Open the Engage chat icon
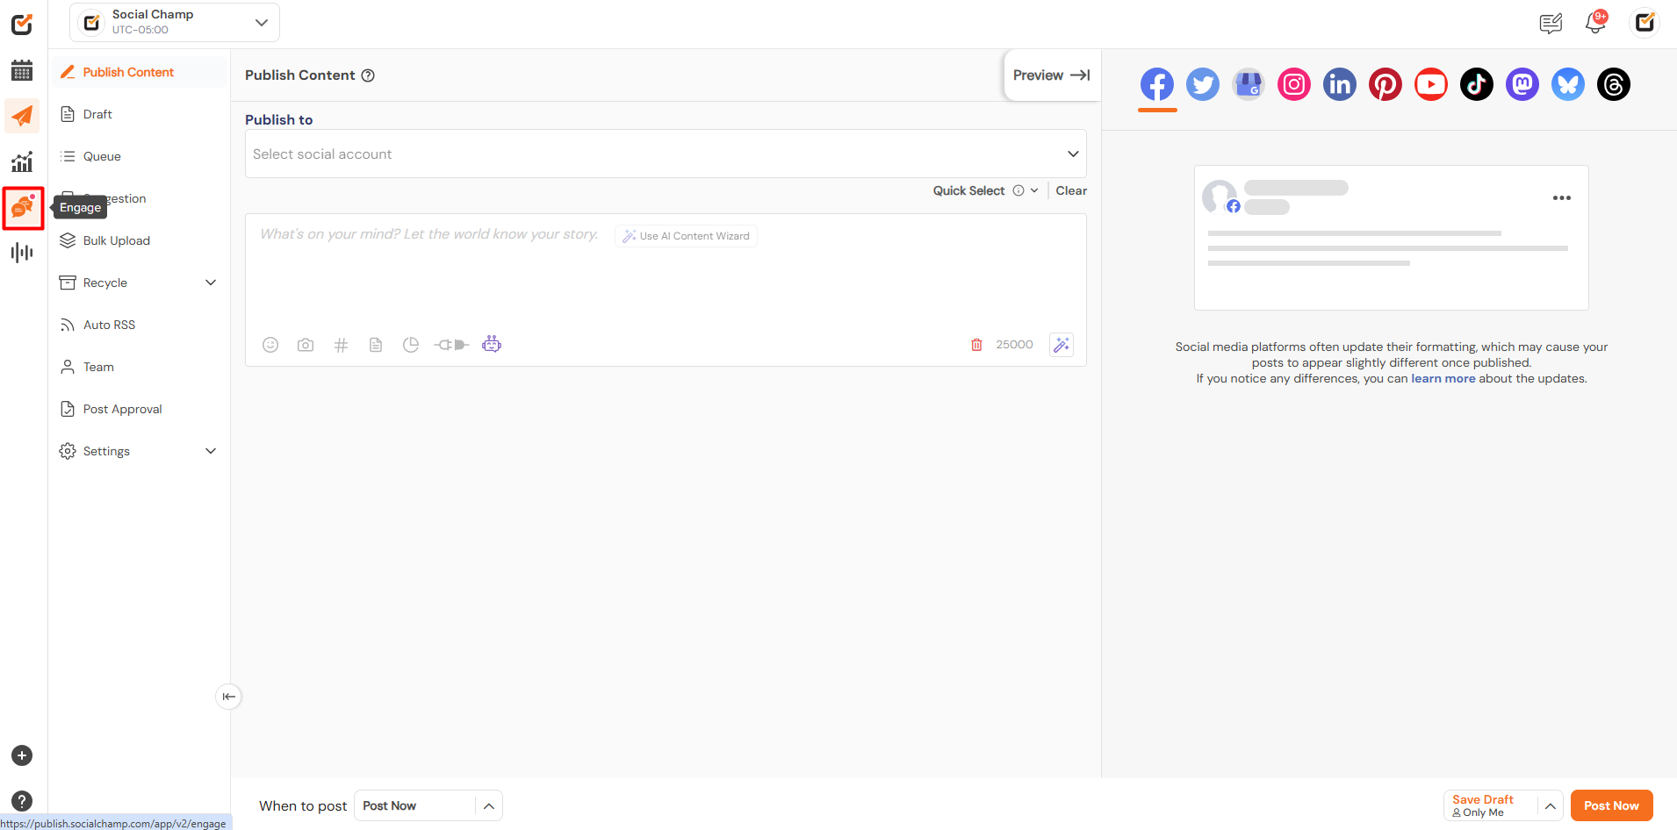Image resolution: width=1677 pixels, height=830 pixels. pyautogui.click(x=22, y=208)
